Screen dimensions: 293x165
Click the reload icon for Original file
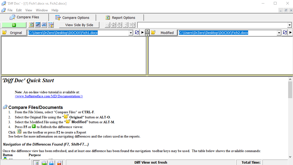[x=137, y=32]
